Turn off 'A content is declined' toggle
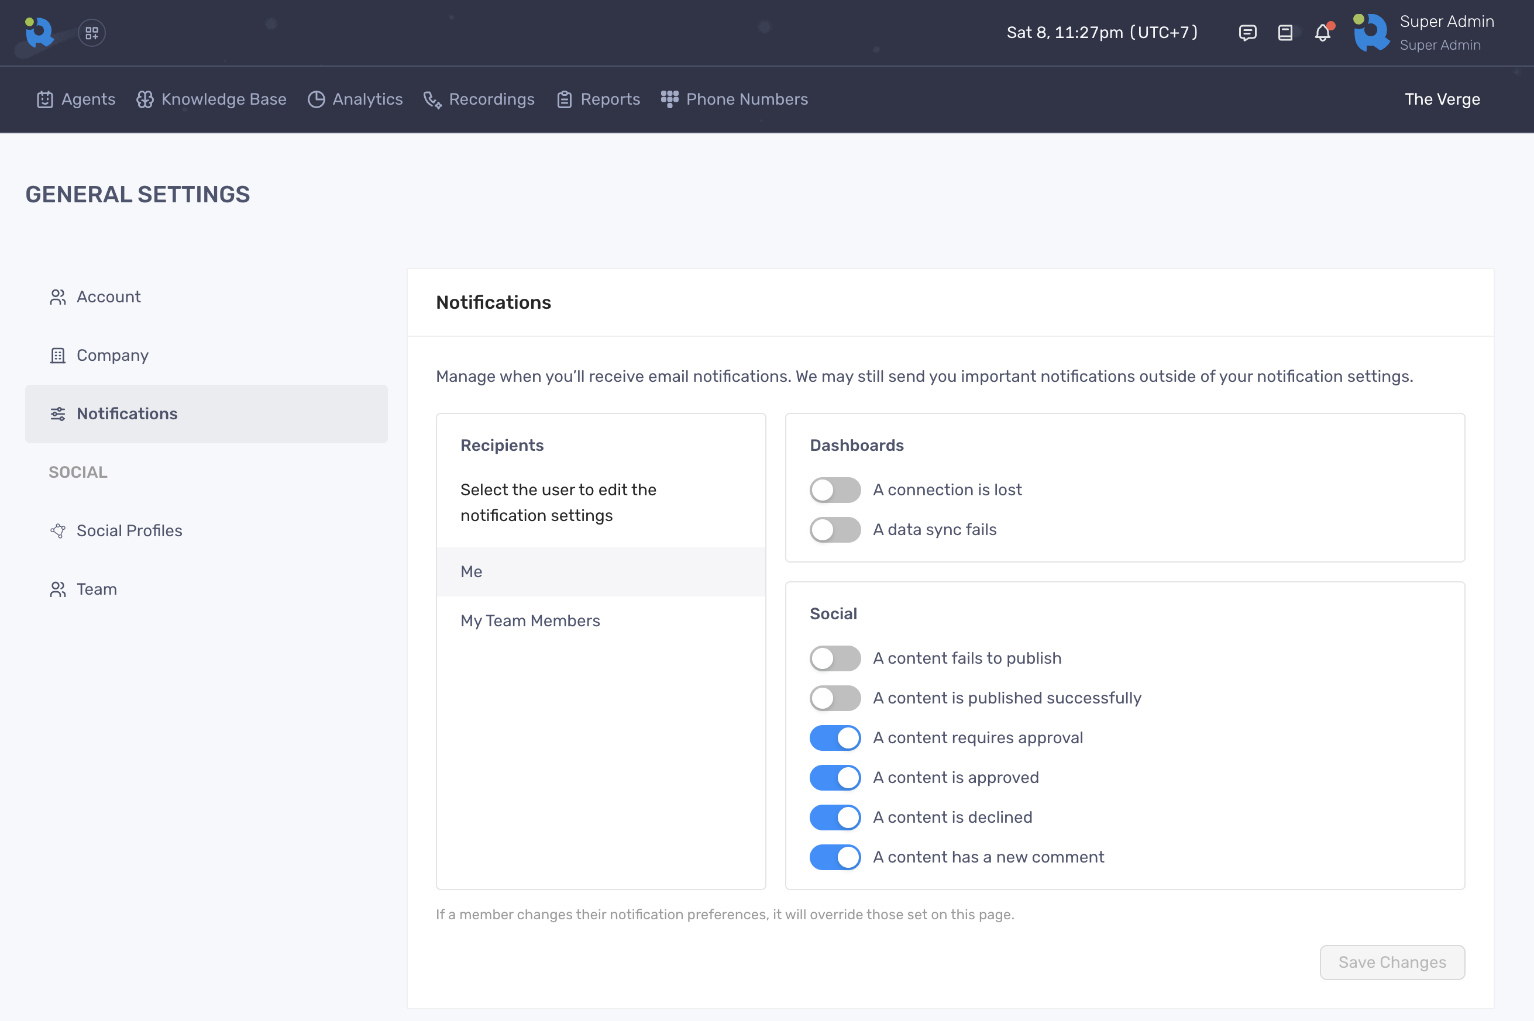This screenshot has width=1534, height=1021. (834, 817)
